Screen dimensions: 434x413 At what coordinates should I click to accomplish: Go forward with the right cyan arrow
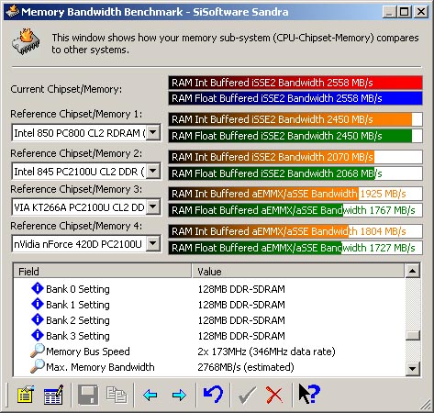(x=179, y=395)
